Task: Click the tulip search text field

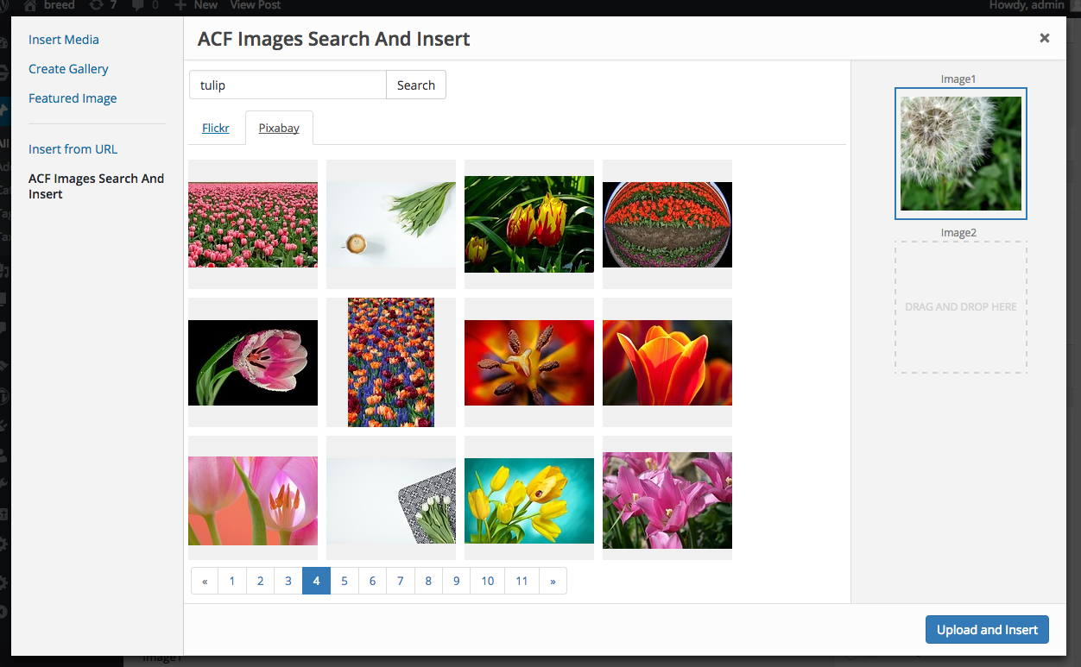Action: (x=288, y=85)
